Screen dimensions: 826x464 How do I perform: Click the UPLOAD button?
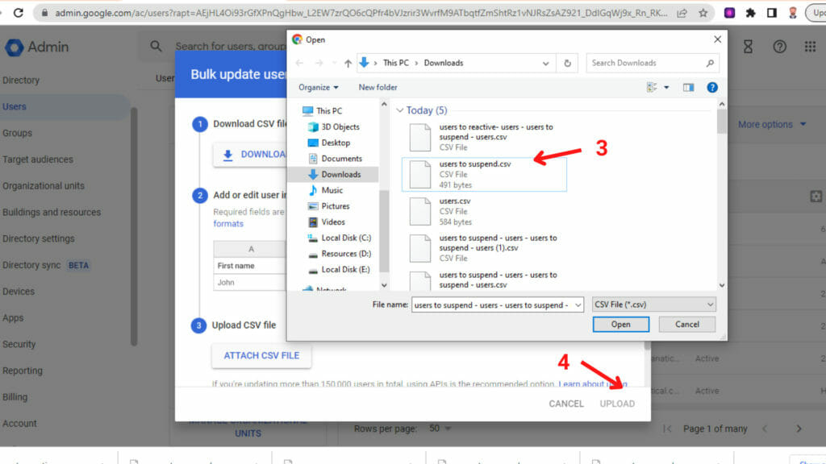point(617,404)
